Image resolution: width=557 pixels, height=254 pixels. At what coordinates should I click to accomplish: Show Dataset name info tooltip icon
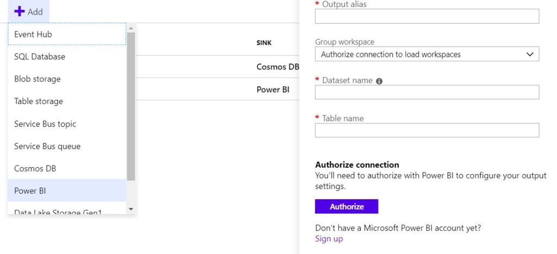379,81
